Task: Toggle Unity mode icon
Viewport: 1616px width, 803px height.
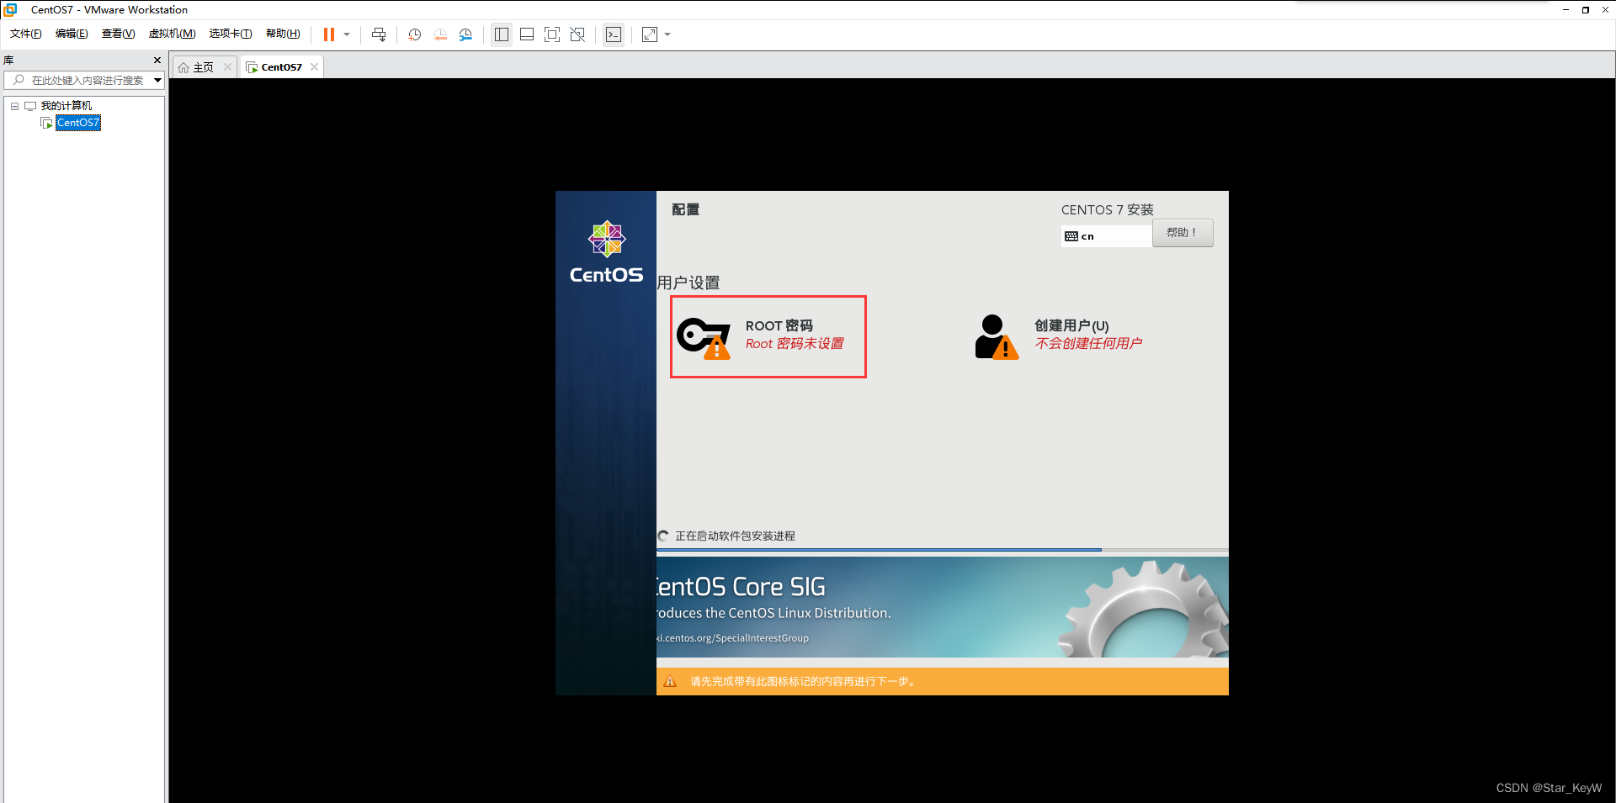Action: pyautogui.click(x=577, y=34)
